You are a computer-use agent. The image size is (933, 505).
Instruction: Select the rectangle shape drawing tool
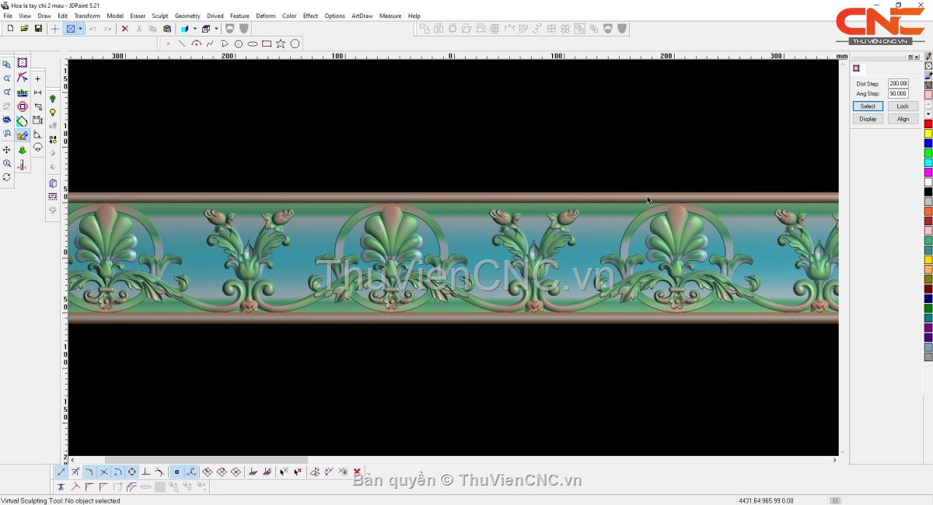tap(267, 44)
